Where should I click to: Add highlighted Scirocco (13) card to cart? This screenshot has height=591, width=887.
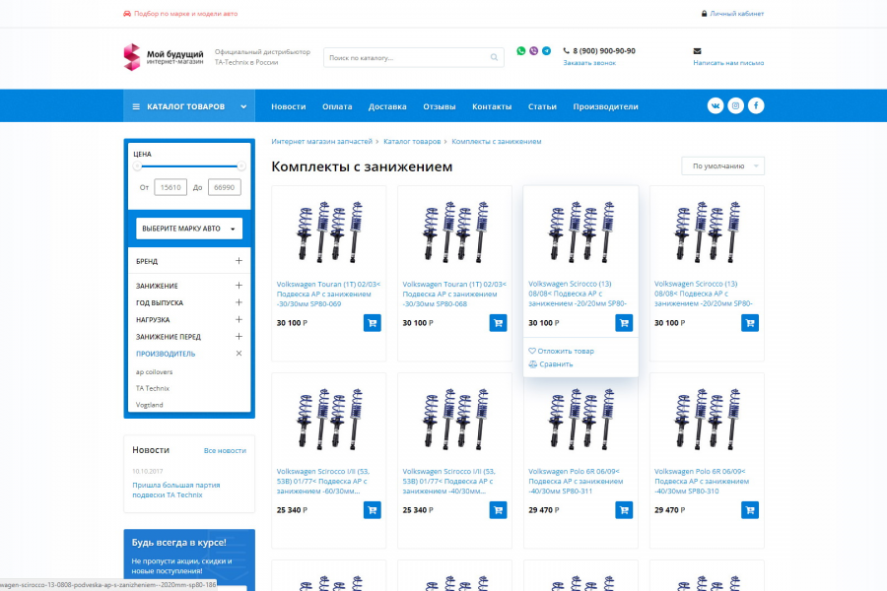pos(624,323)
